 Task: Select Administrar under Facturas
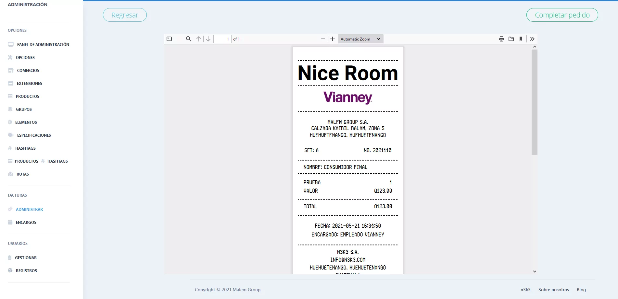coord(29,209)
